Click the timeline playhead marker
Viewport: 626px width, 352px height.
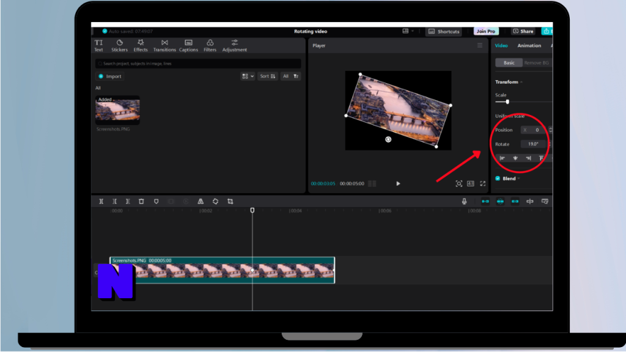[x=252, y=210]
